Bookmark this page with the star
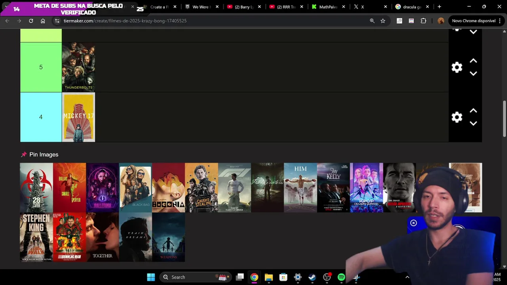Image resolution: width=507 pixels, height=285 pixels. click(x=383, y=21)
